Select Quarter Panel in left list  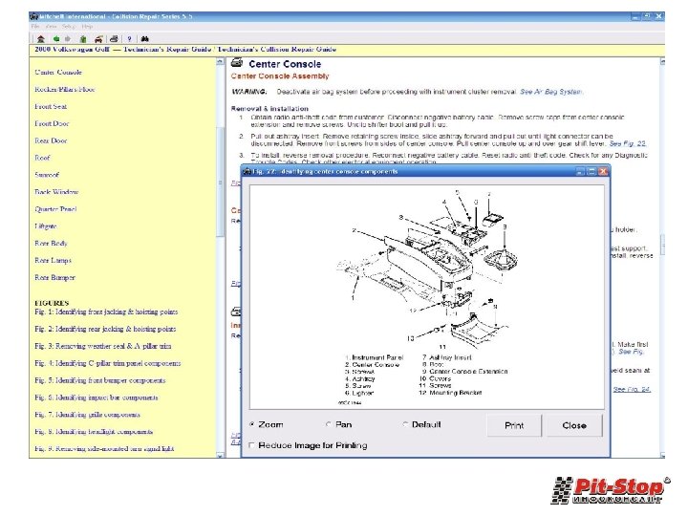point(55,209)
